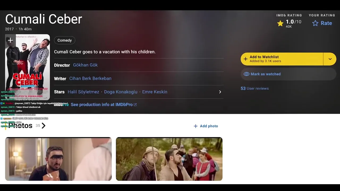Open writer Cihan Berk Berkeban's page
This screenshot has height=191, width=340.
[x=90, y=79]
